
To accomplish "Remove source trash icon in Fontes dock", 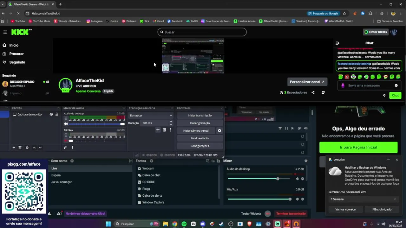I will tap(20, 148).
